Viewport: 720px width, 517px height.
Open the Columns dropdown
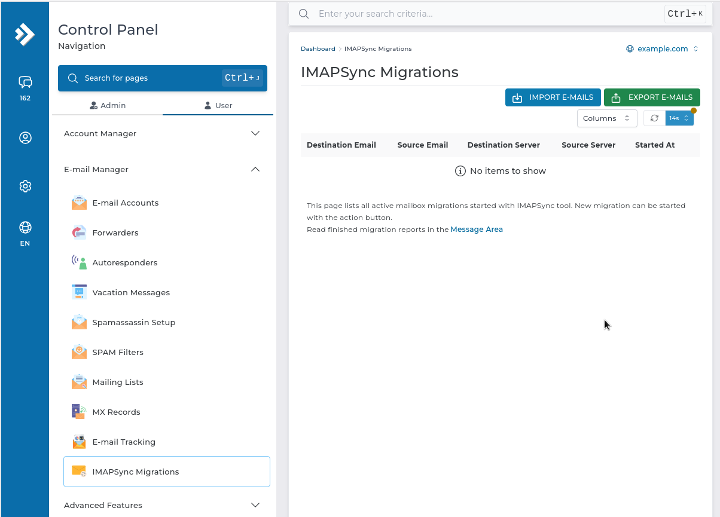[x=606, y=118]
